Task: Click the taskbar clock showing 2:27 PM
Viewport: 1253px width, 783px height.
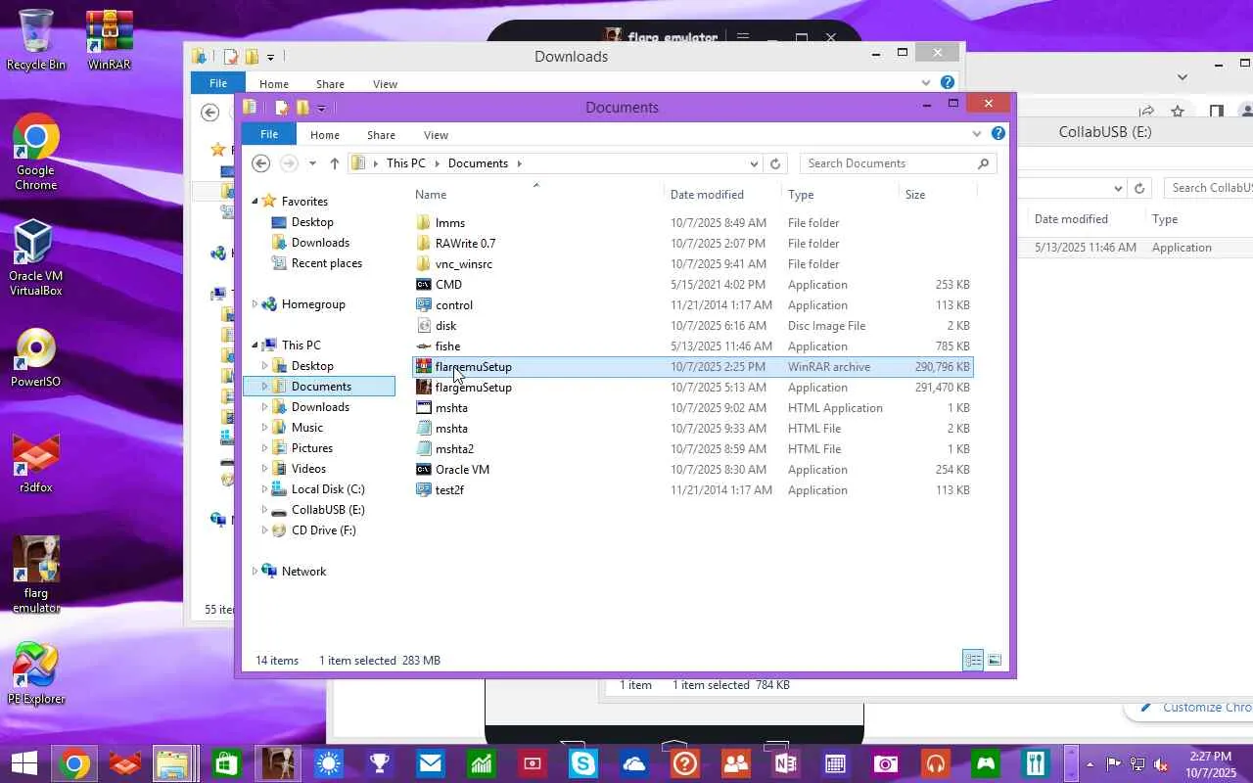Action: point(1211,764)
